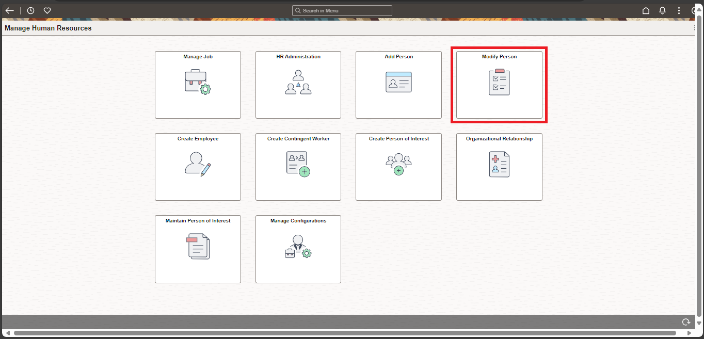Click the Search in Menu field
This screenshot has width=704, height=339.
click(342, 10)
